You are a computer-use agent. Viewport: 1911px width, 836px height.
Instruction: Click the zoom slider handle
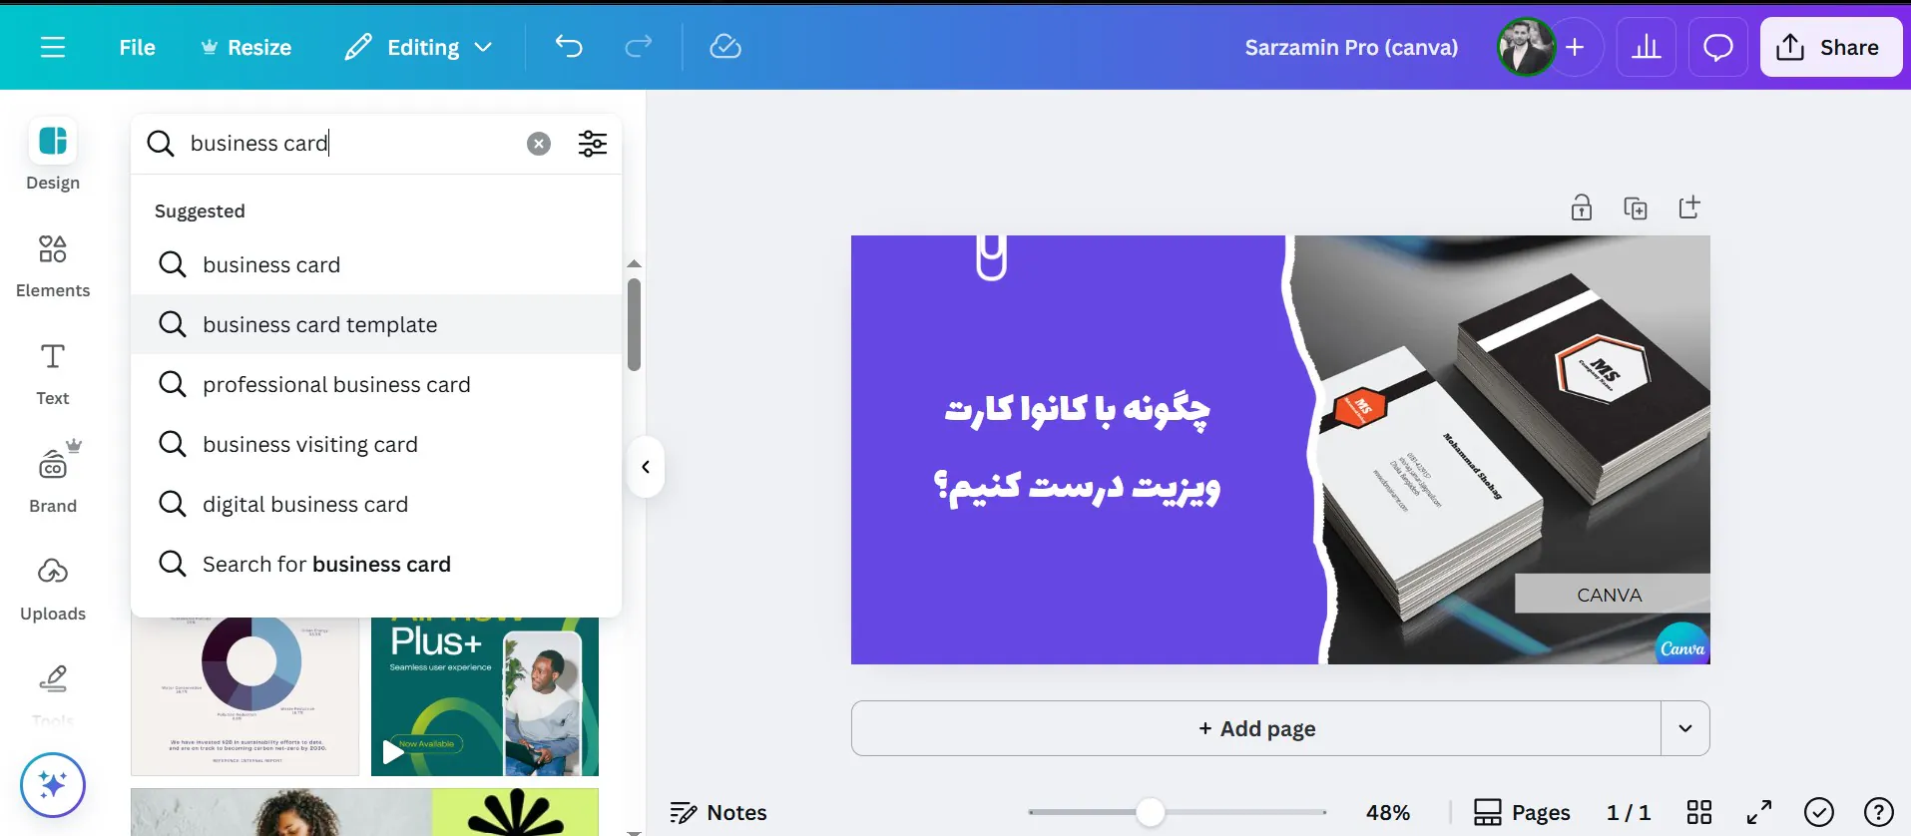click(1151, 812)
